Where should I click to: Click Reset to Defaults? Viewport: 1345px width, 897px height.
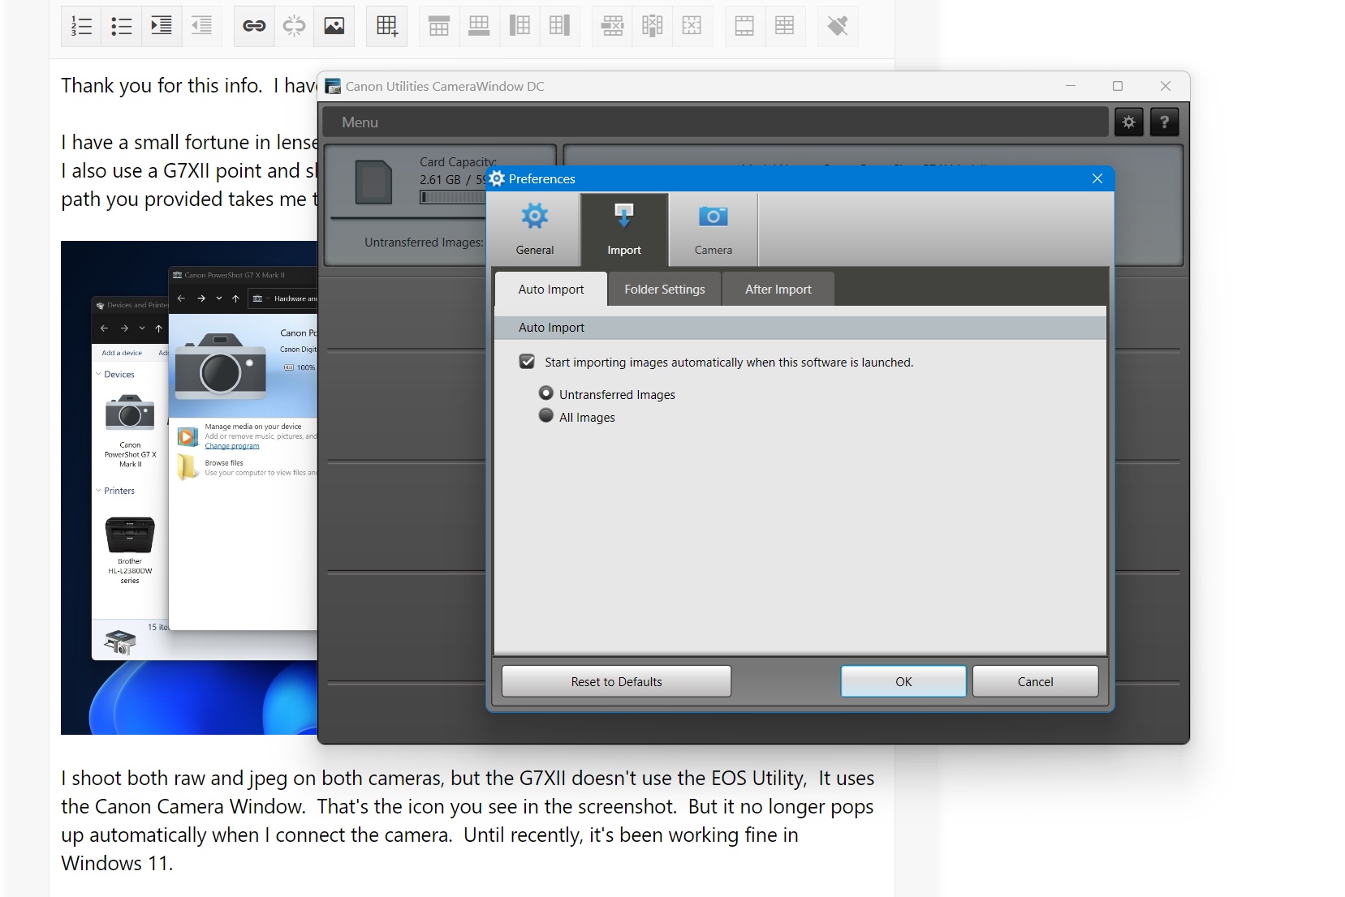[x=616, y=681]
